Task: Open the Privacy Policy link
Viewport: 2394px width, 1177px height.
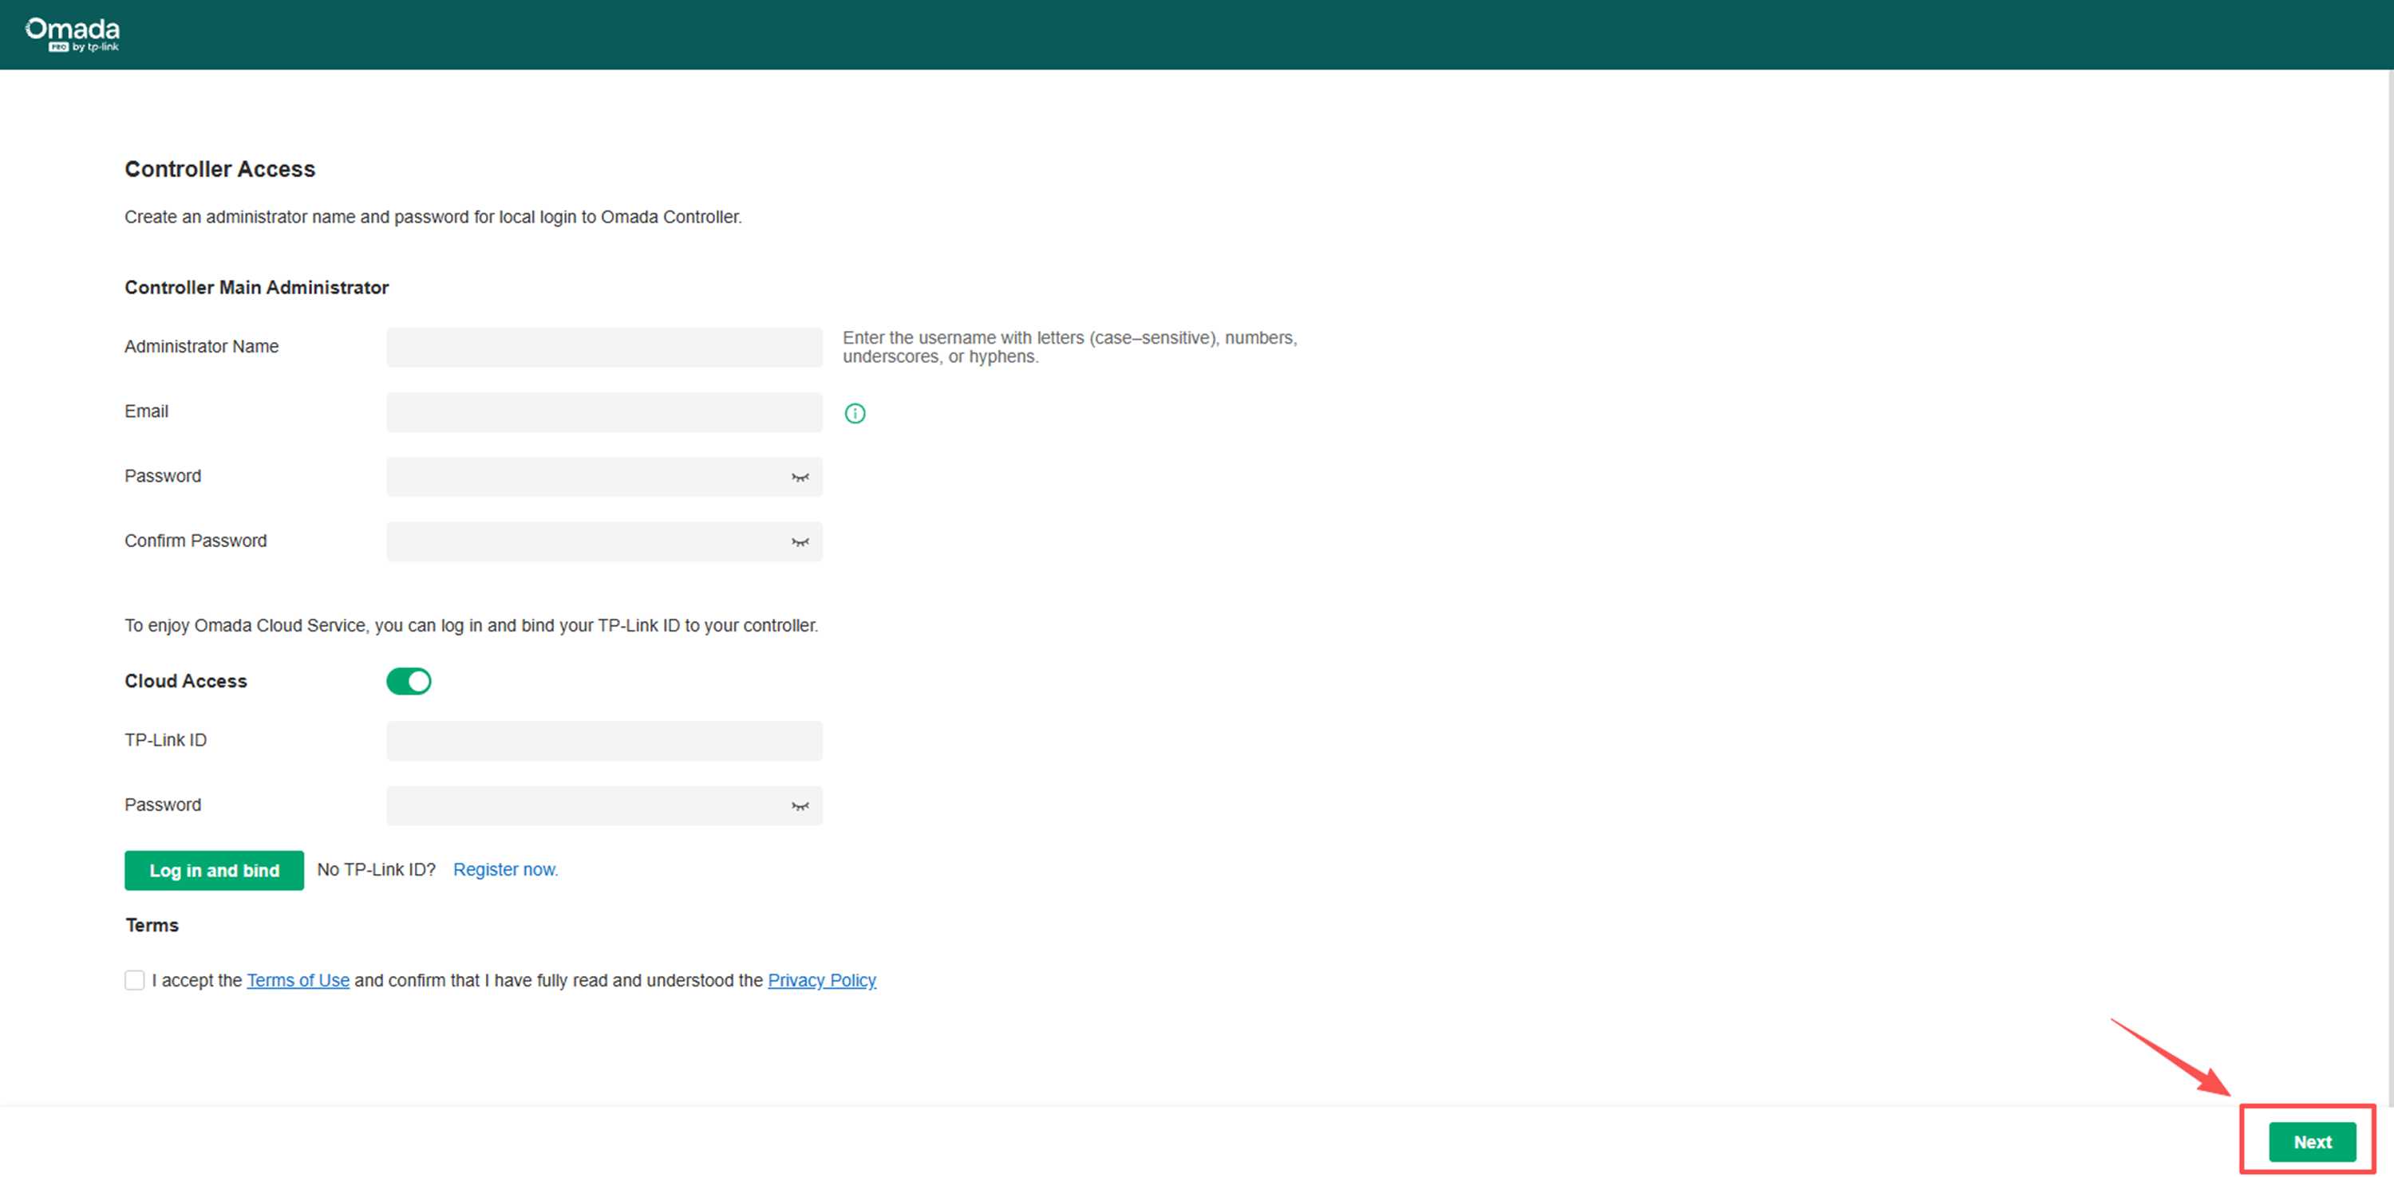Action: 822,979
